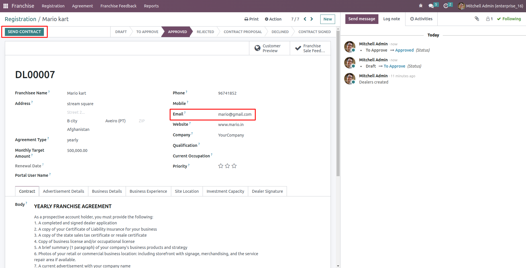Go to previous record arrow
The image size is (526, 268).
[x=305, y=19]
